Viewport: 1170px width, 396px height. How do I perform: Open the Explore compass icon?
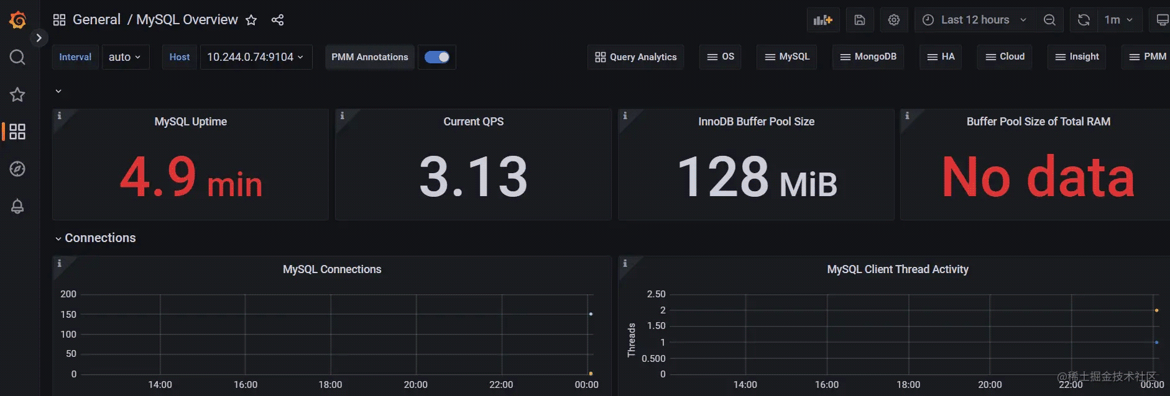click(x=17, y=169)
